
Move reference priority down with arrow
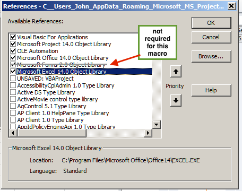coord(176,100)
